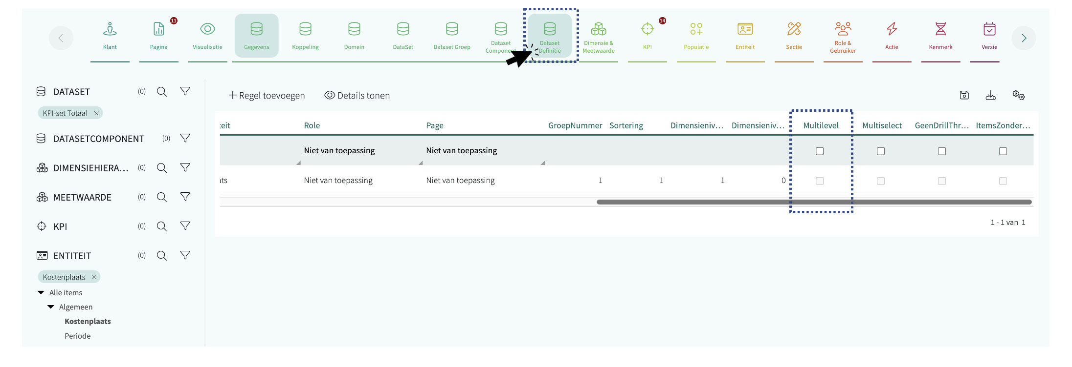This screenshot has width=1072, height=367.
Task: Collapse the Alle items tree node
Action: pyautogui.click(x=41, y=293)
